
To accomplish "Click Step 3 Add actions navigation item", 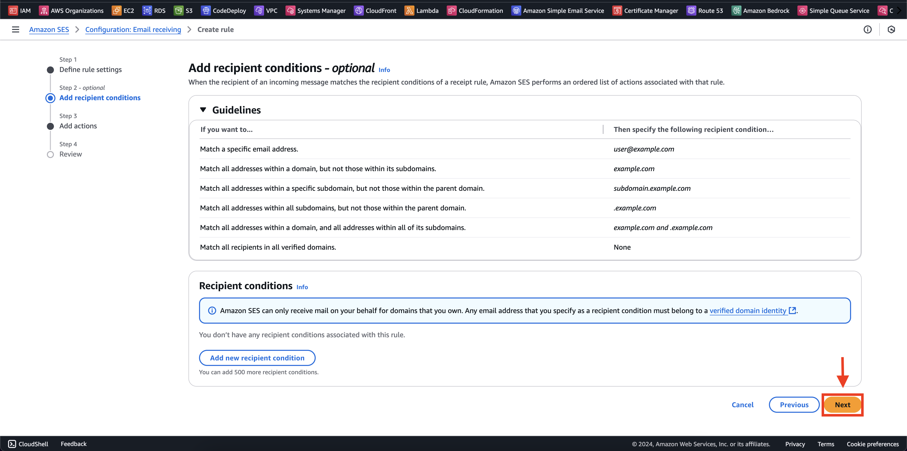I will [78, 126].
